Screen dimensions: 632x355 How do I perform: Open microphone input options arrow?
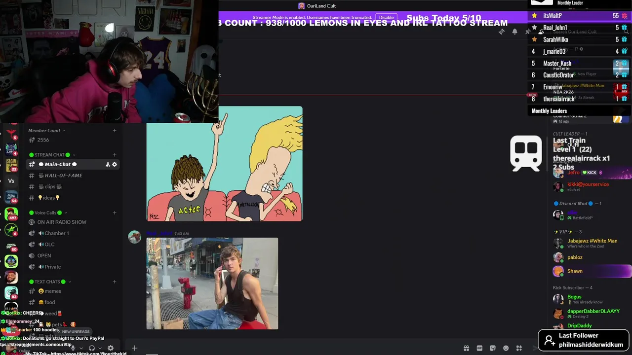pyautogui.click(x=80, y=348)
